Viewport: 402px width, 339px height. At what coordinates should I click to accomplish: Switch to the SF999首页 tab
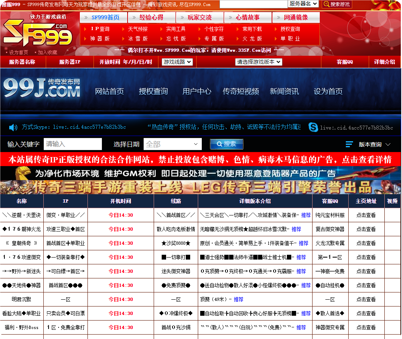(x=104, y=18)
